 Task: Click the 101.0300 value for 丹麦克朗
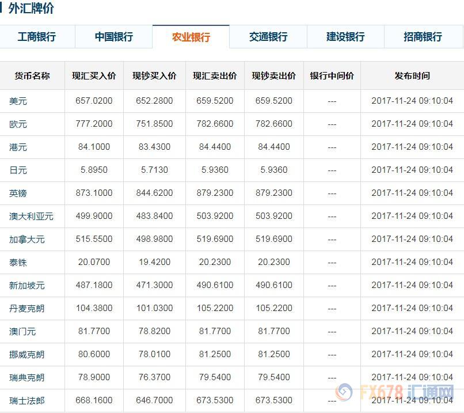[154, 308]
